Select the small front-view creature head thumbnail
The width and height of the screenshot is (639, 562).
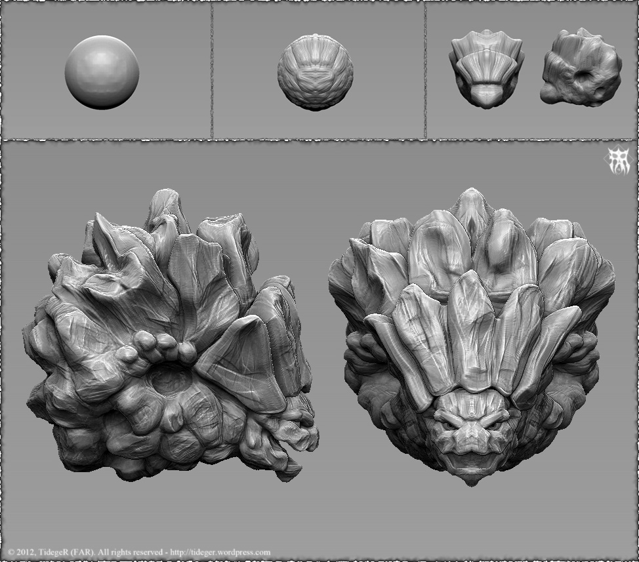point(486,68)
